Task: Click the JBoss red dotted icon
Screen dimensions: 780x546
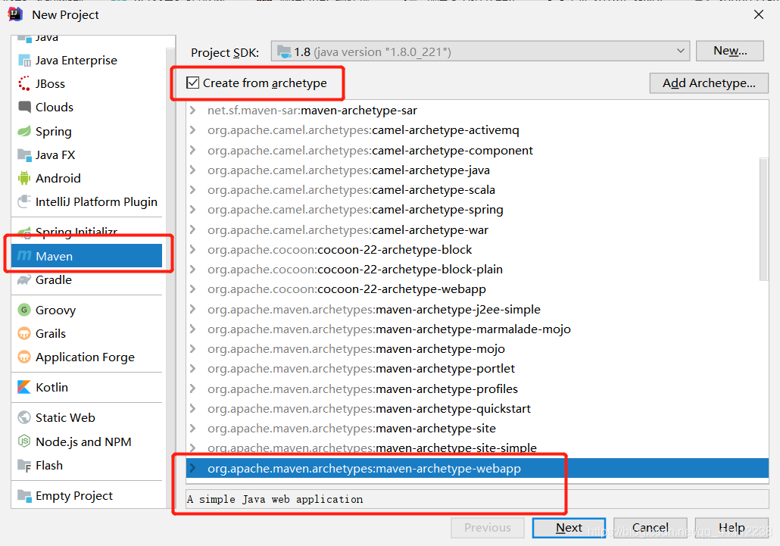Action: pos(24,83)
